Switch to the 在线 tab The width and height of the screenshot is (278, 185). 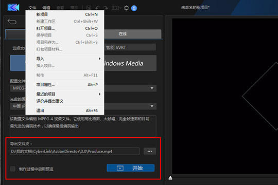click(x=133, y=34)
